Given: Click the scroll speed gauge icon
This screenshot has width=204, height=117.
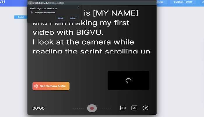Looking at the screenshot, I should click(145, 108).
